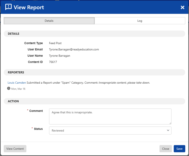Click the reporter's italic comment text
This screenshot has width=189, height=156.
[124, 83]
